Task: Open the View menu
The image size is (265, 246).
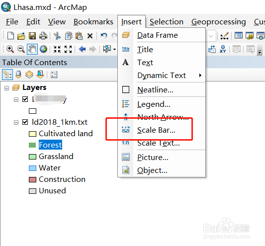Action: pyautogui.click(x=57, y=22)
